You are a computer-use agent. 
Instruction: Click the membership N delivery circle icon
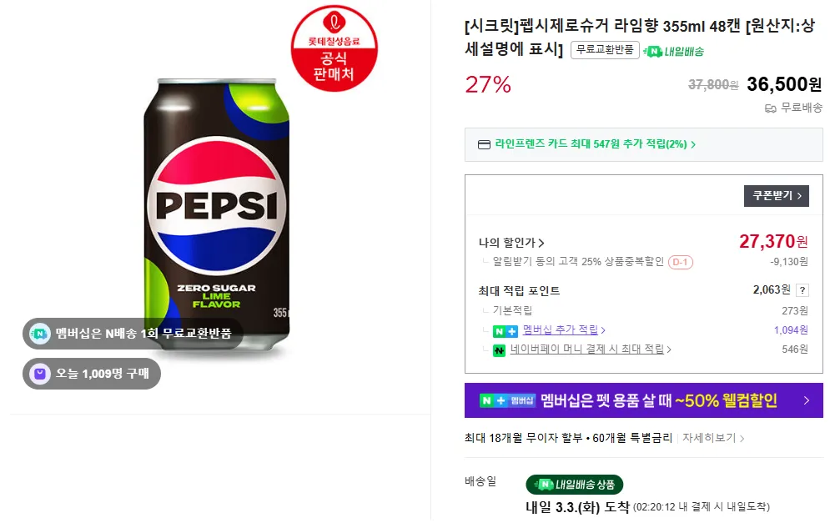pos(39,334)
